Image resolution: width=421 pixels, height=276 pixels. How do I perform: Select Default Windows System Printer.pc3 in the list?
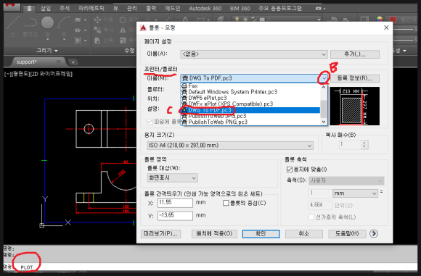250,92
